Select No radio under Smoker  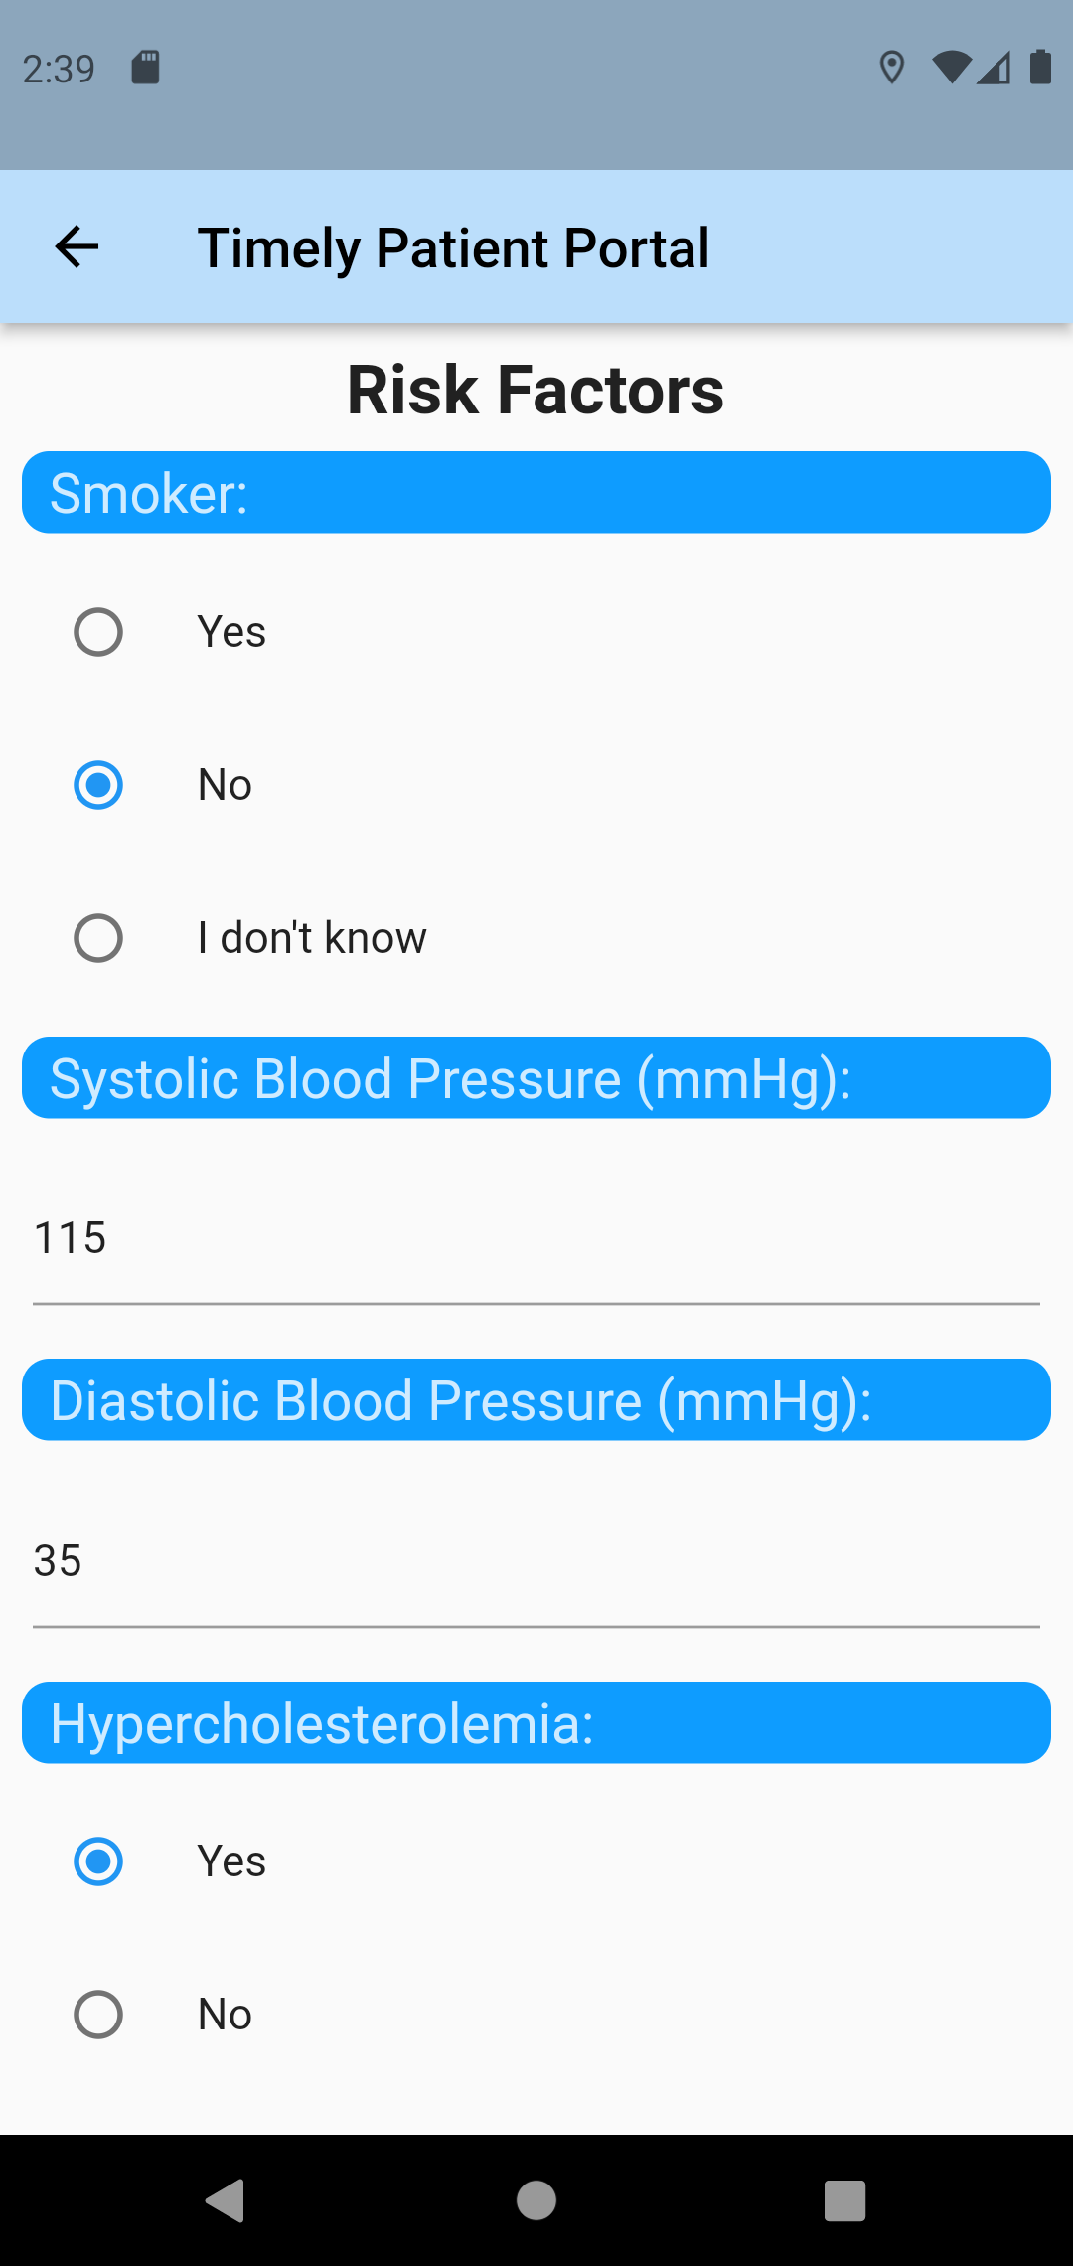pos(536,785)
